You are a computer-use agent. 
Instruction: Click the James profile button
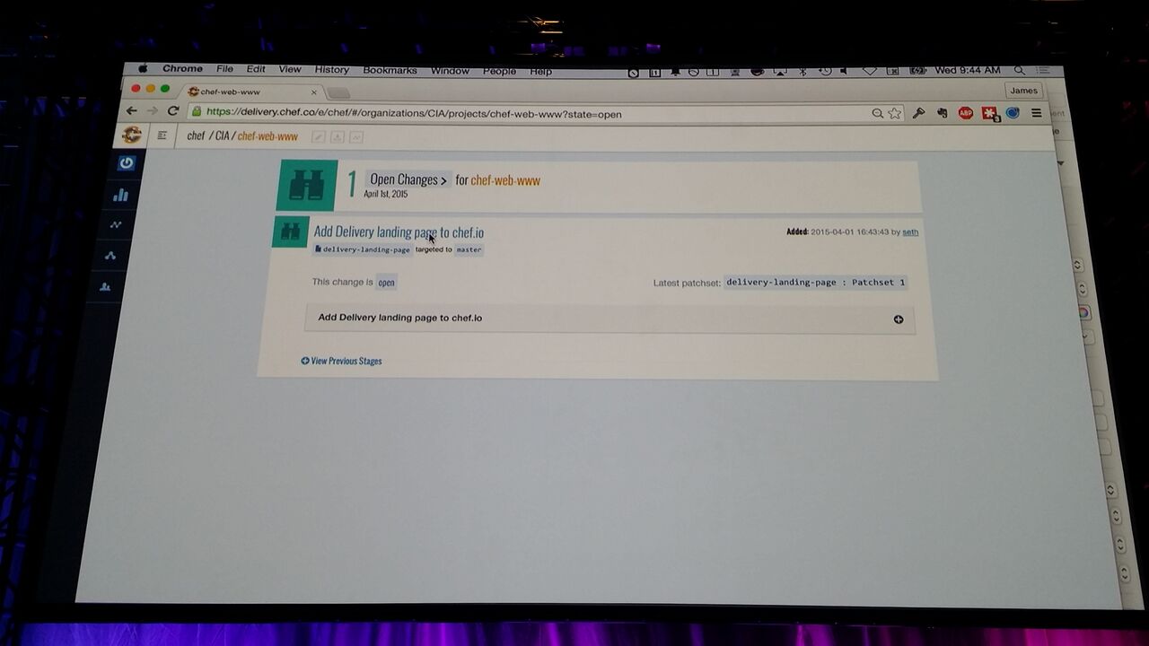[x=1023, y=91]
